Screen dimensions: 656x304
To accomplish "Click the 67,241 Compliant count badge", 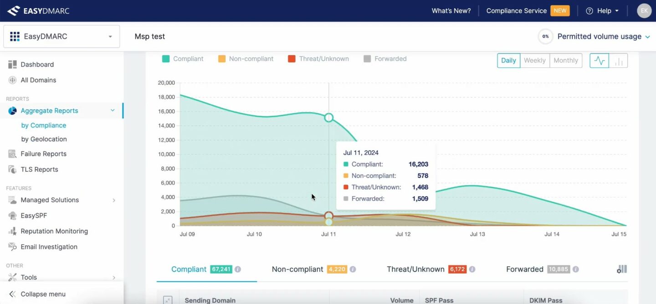I will (x=221, y=269).
